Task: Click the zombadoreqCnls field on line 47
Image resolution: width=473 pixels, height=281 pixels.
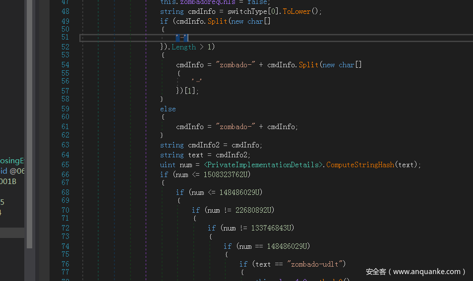Action: coord(208,2)
